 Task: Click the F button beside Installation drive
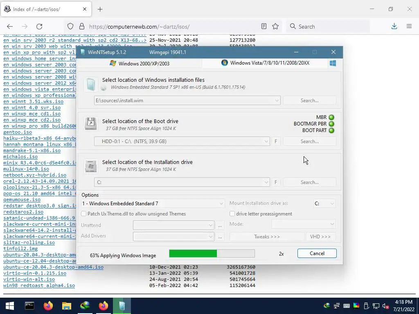(x=276, y=182)
